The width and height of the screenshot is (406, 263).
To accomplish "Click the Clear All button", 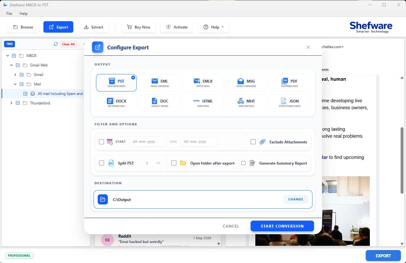I will pos(68,44).
